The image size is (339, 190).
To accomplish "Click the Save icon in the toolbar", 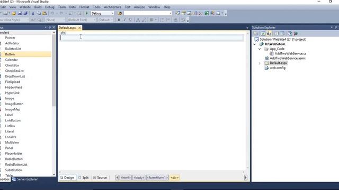I will click(x=20, y=13).
